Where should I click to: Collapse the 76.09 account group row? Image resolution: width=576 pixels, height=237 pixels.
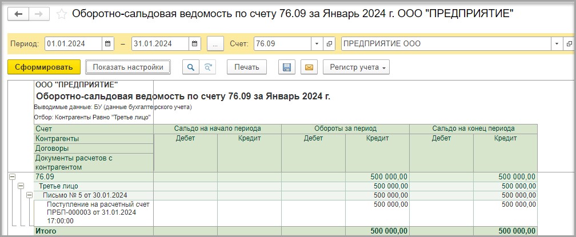tap(12, 177)
